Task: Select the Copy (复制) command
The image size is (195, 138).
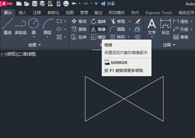Action: click(79, 29)
